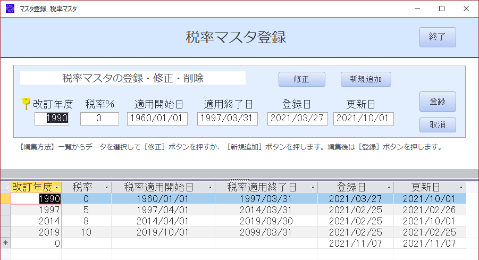
Task: Open the 更新日 column filter dropdown
Action: [x=461, y=187]
